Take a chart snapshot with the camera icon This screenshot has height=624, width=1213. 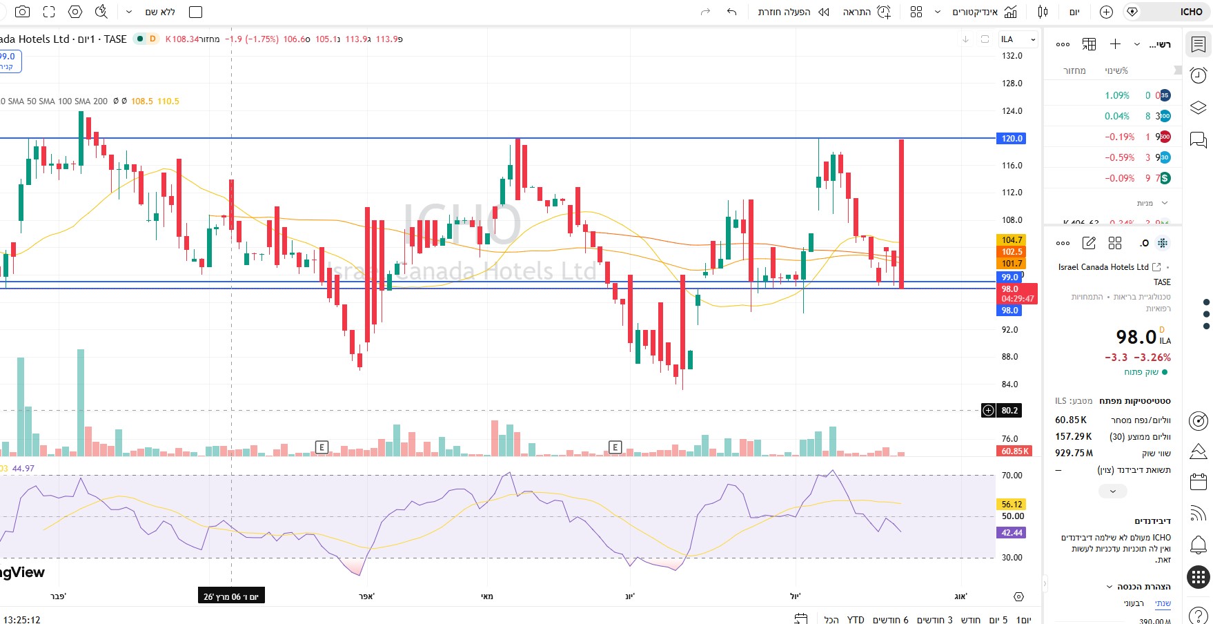22,12
